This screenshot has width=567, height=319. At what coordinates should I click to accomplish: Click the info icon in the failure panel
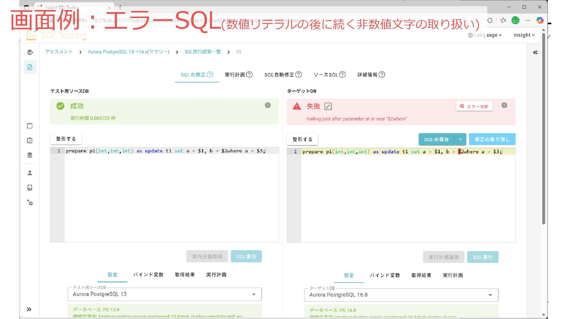pos(504,105)
